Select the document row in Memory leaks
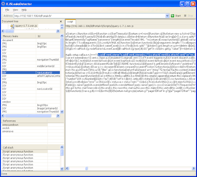 pyautogui.click(x=31, y=40)
